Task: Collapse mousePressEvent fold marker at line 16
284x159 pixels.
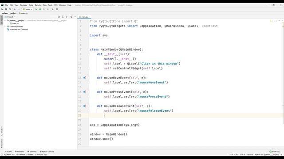Action: [89, 92]
